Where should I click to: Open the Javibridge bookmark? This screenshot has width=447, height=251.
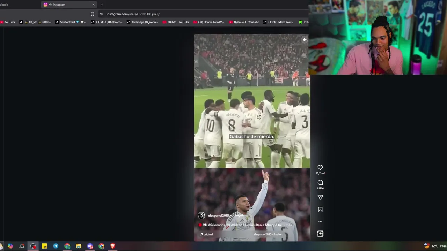click(x=142, y=22)
